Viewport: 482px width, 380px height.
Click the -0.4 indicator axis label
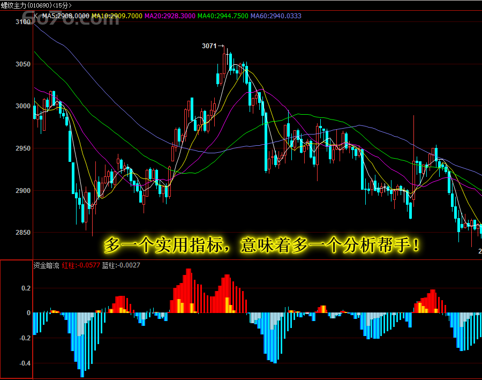pyautogui.click(x=25, y=363)
